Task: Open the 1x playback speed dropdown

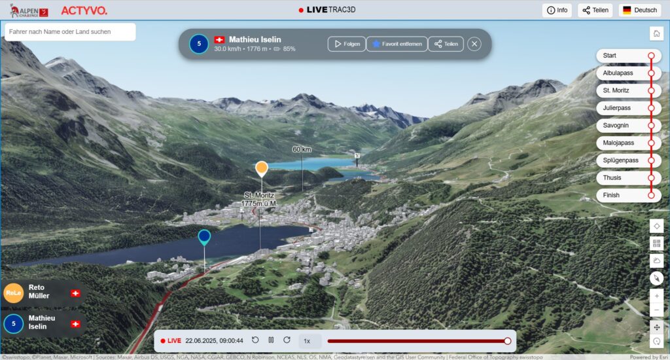Action: pos(310,340)
